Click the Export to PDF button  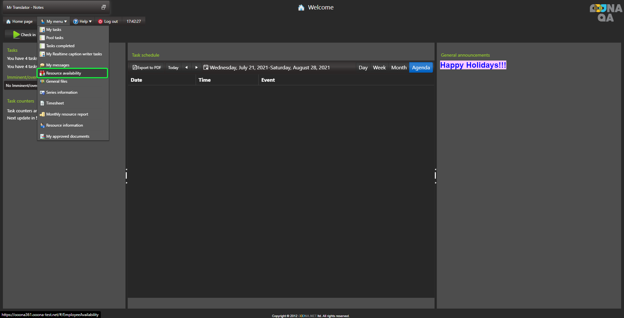[147, 67]
